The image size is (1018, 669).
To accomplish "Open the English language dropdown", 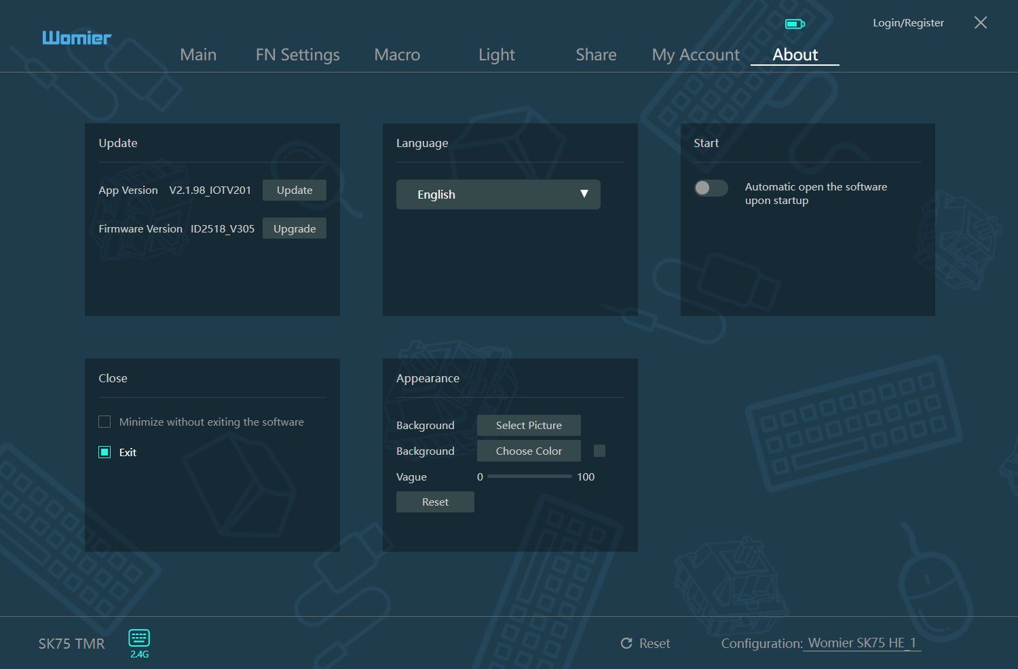I will pos(498,195).
